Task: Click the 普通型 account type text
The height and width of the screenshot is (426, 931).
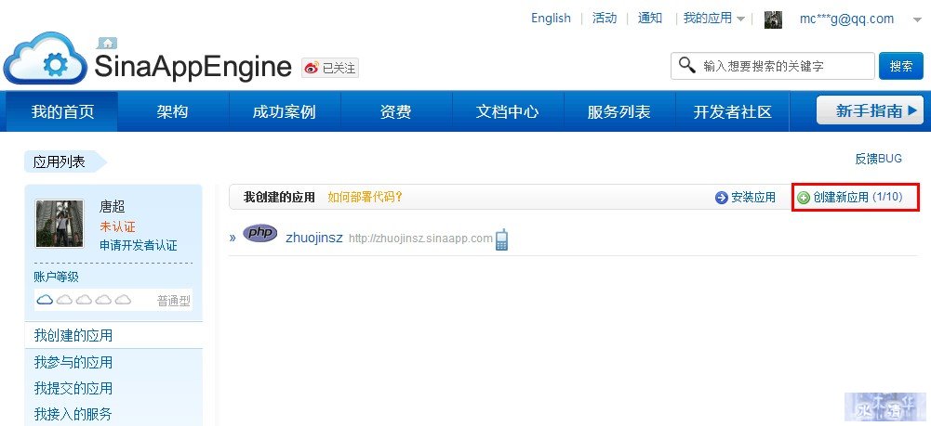Action: (174, 301)
